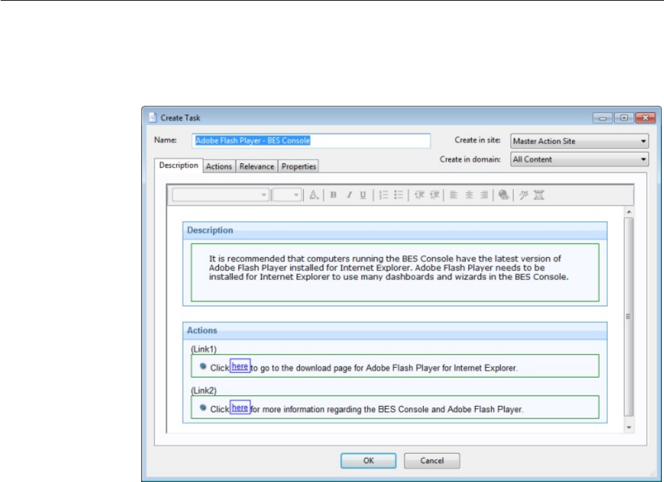664x482 pixels.
Task: Increase indent of text
Action: (x=435, y=195)
